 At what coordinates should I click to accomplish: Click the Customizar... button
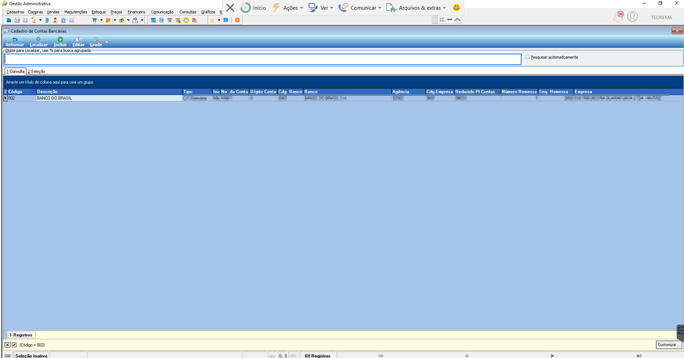click(668, 345)
